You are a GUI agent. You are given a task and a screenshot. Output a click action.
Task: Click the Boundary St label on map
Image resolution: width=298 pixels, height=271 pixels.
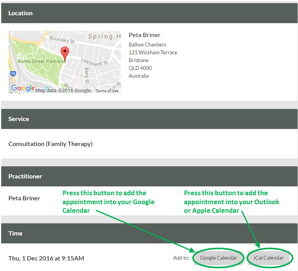(62, 39)
